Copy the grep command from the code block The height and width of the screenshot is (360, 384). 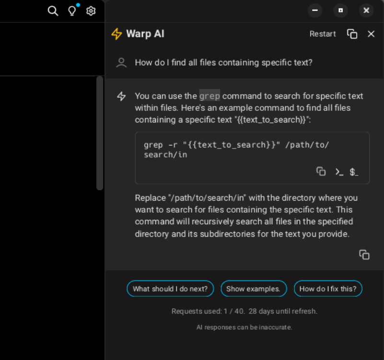tap(321, 171)
